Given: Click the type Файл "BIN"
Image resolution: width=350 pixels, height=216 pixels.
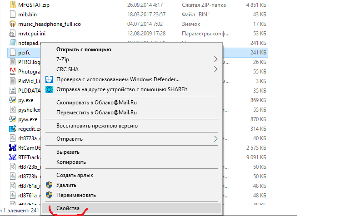Looking at the screenshot, I should coord(195,15).
